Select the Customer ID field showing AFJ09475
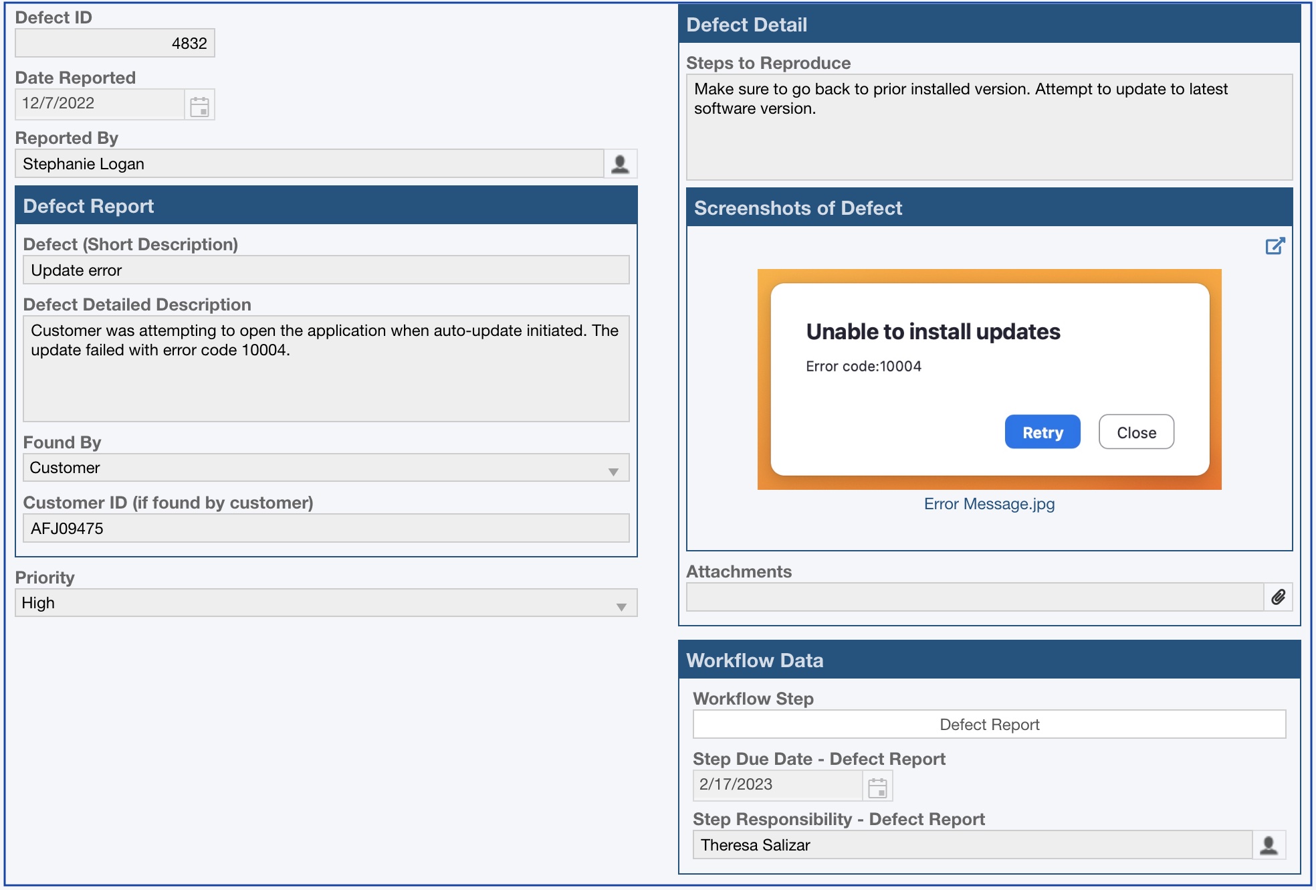This screenshot has height=890, width=1316. (x=326, y=527)
